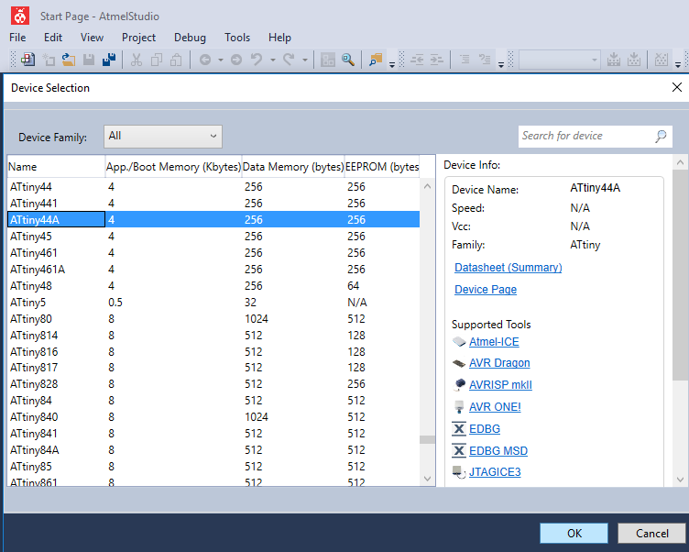Click the AVR ONE! tool link
689x552 pixels.
coord(495,407)
